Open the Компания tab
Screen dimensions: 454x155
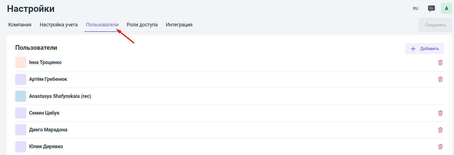pyautogui.click(x=20, y=25)
